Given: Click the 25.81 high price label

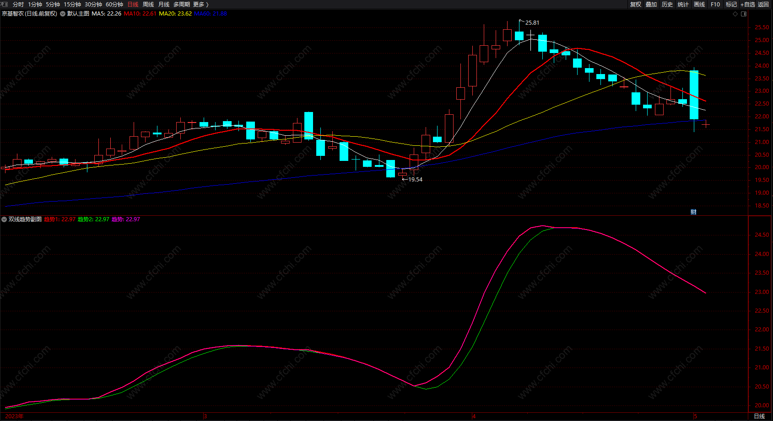Looking at the screenshot, I should coord(532,23).
